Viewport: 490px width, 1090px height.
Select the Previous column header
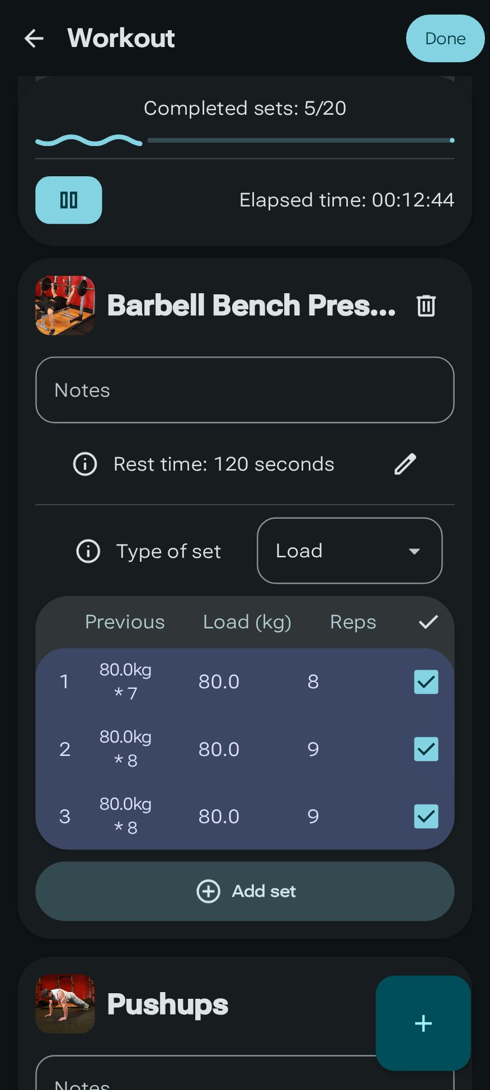pos(125,622)
